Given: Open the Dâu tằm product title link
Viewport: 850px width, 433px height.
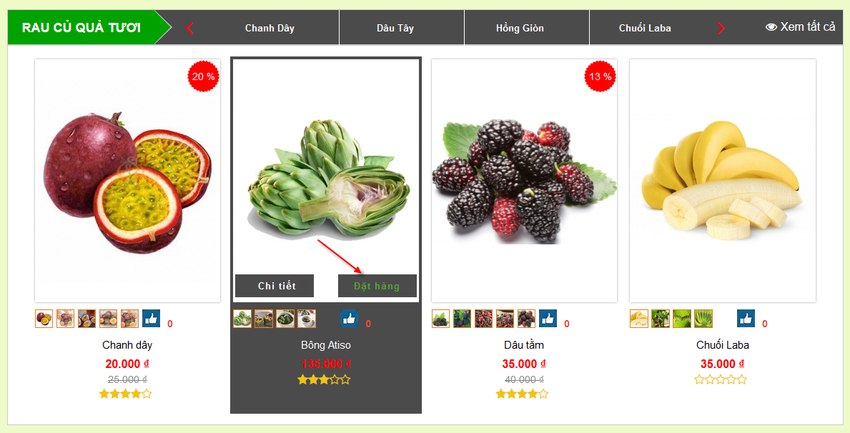Looking at the screenshot, I should [524, 344].
